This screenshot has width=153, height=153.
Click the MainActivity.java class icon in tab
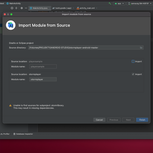pos(31,8)
